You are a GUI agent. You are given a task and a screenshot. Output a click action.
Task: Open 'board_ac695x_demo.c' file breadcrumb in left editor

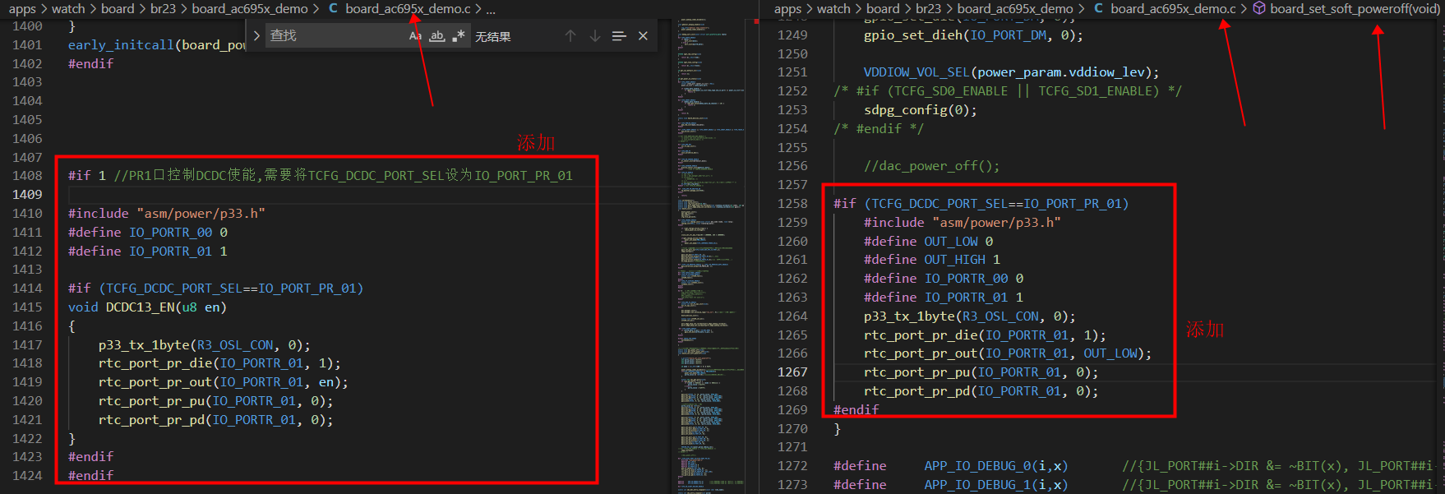pyautogui.click(x=408, y=9)
